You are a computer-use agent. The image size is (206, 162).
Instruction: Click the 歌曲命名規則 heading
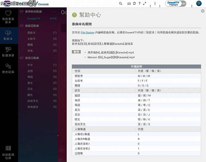(x=82, y=24)
